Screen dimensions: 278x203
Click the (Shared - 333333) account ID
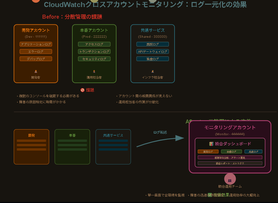point(153,37)
